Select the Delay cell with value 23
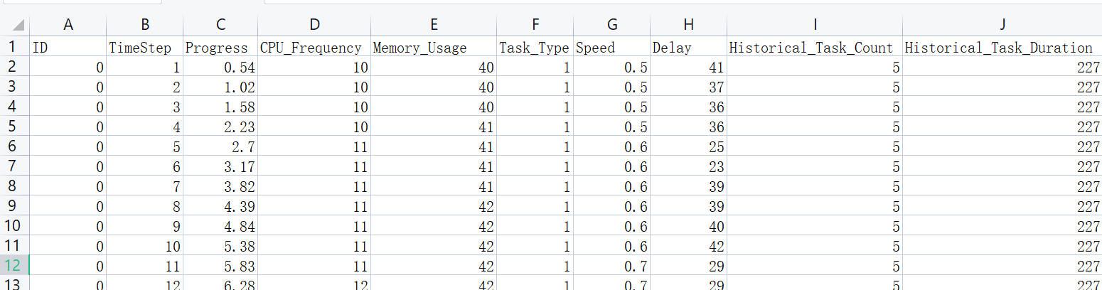 688,166
